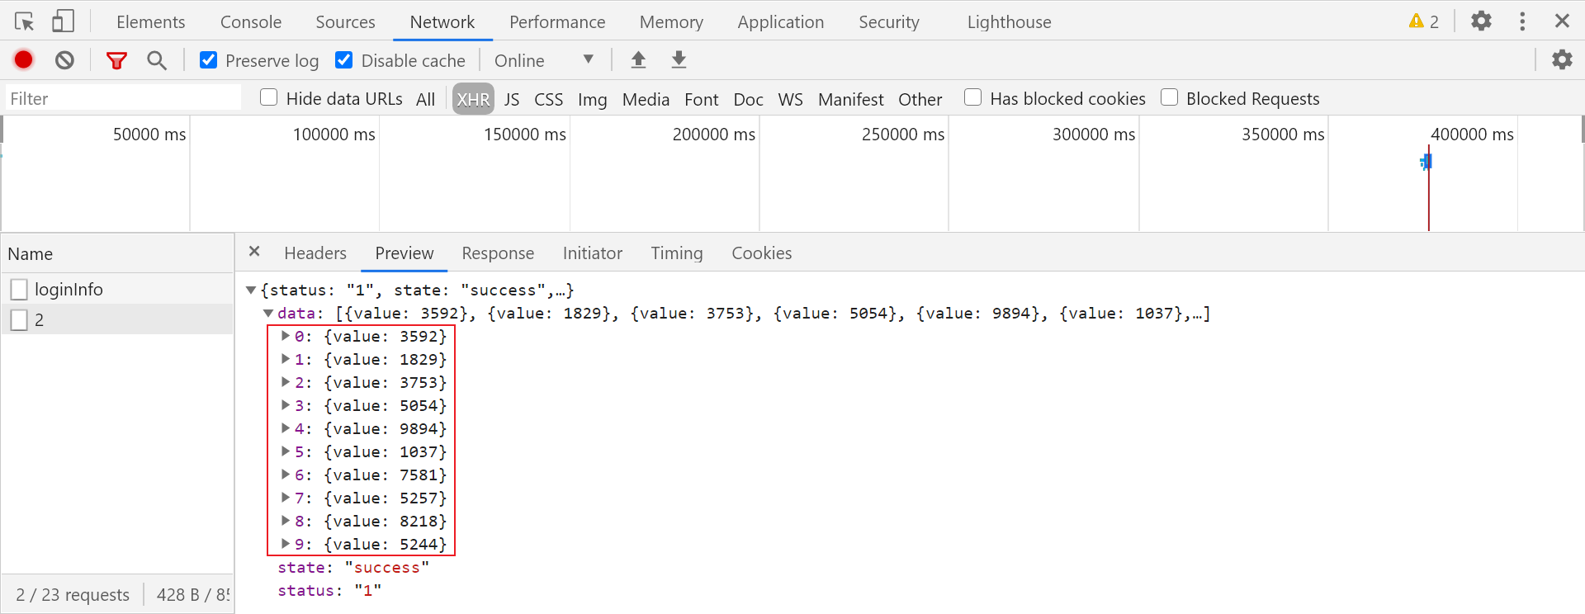
Task: Clear the network log
Action: click(64, 59)
